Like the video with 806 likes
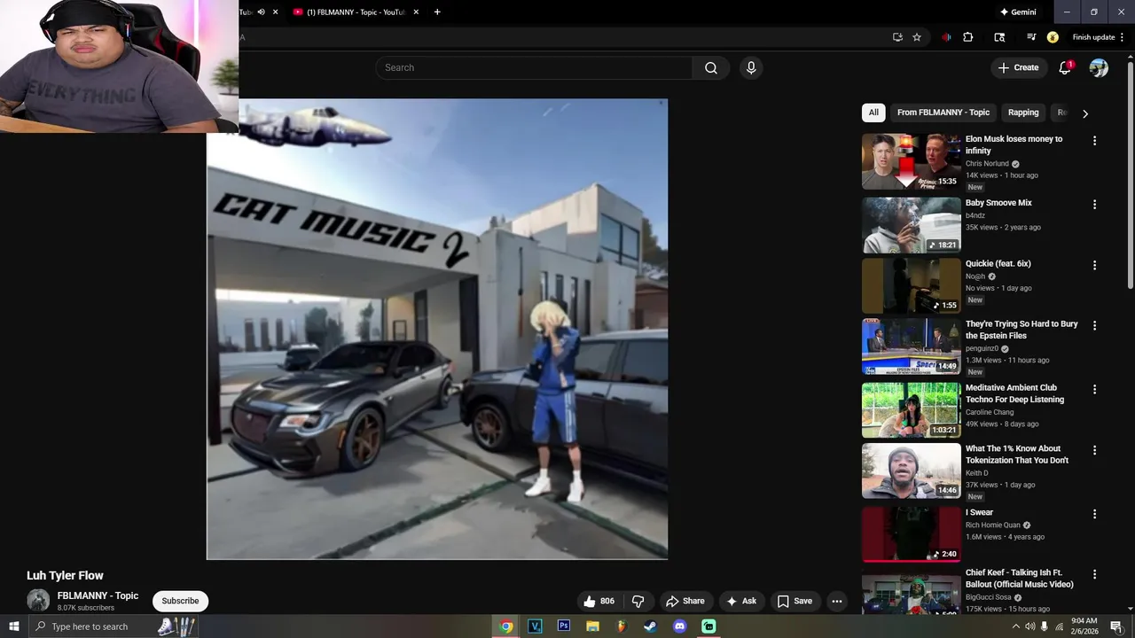The width and height of the screenshot is (1135, 638). [x=599, y=601]
